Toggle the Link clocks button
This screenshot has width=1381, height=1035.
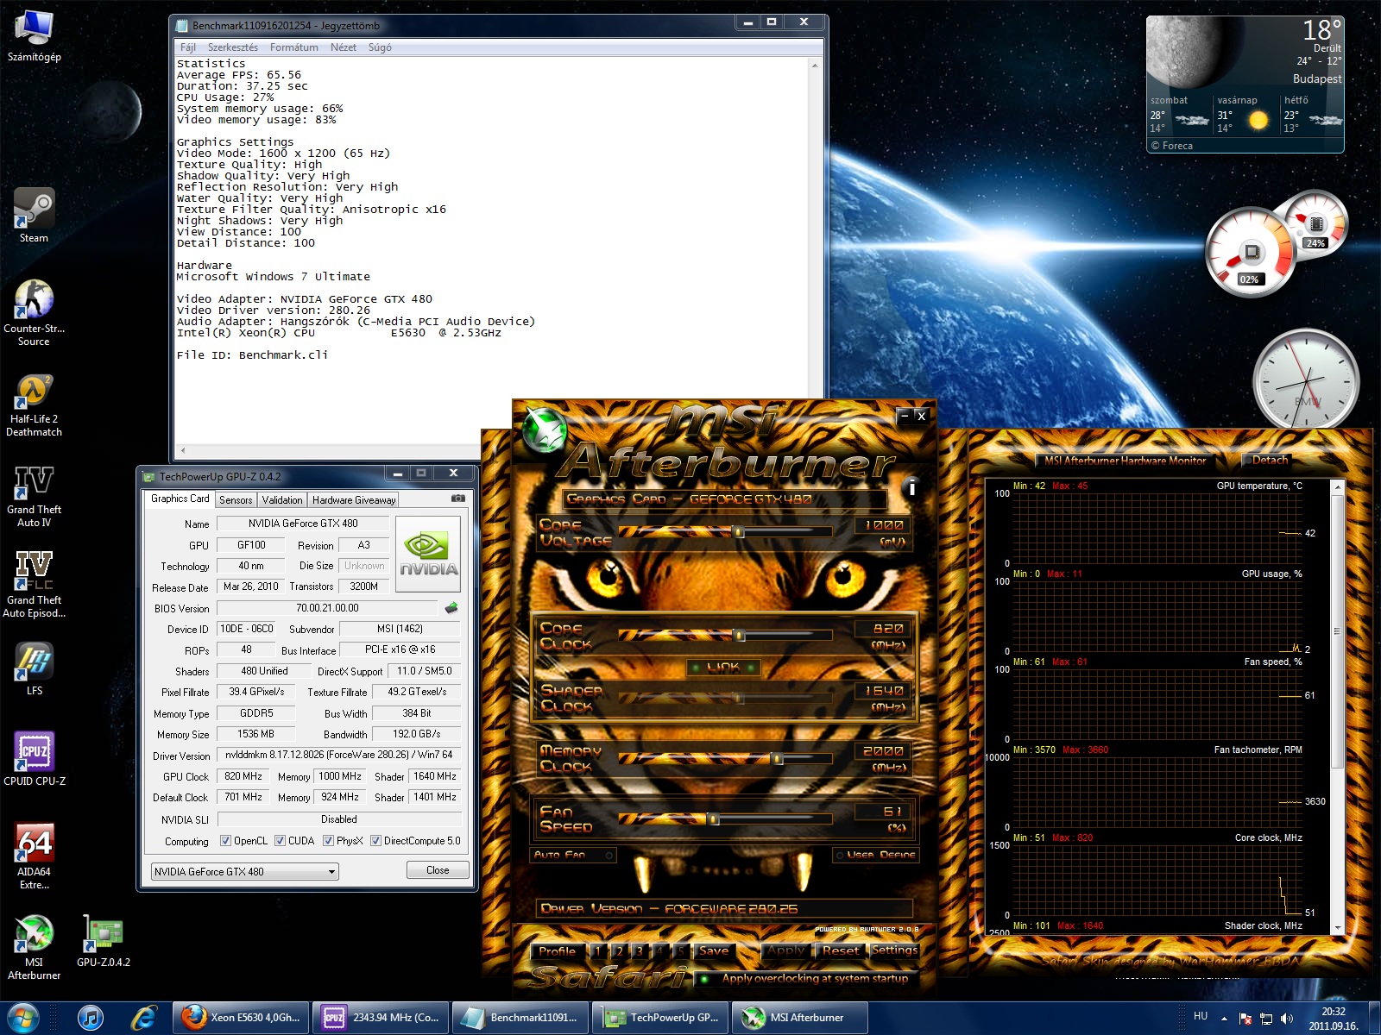[723, 667]
